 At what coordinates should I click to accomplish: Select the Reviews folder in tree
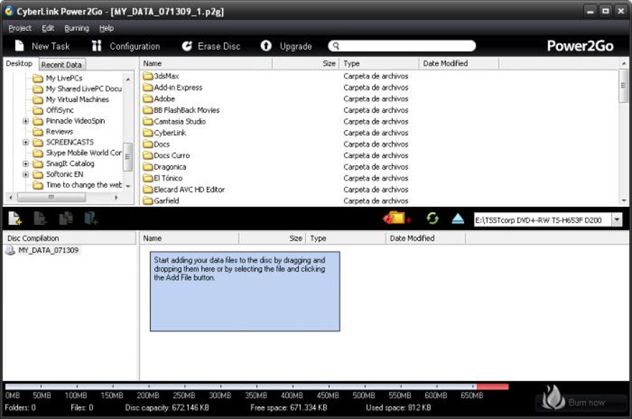(x=59, y=131)
